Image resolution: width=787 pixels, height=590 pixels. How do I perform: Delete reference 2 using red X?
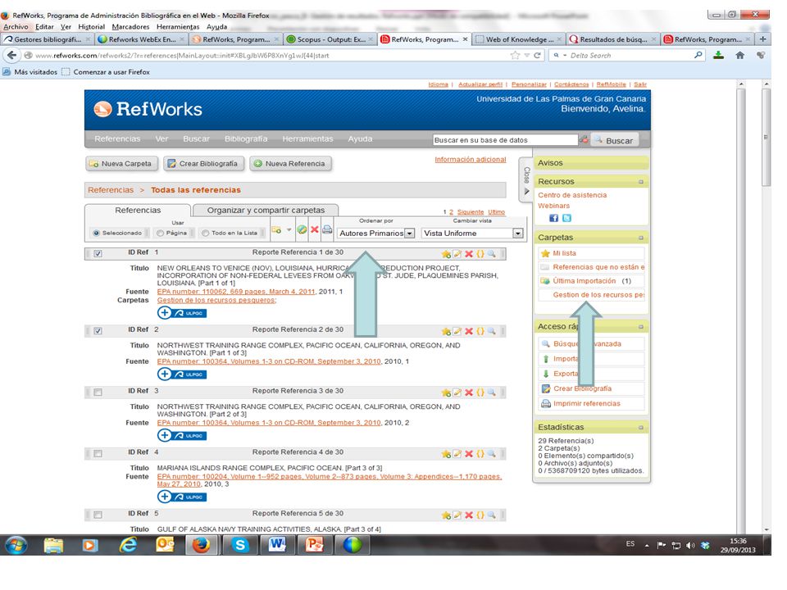click(x=469, y=331)
